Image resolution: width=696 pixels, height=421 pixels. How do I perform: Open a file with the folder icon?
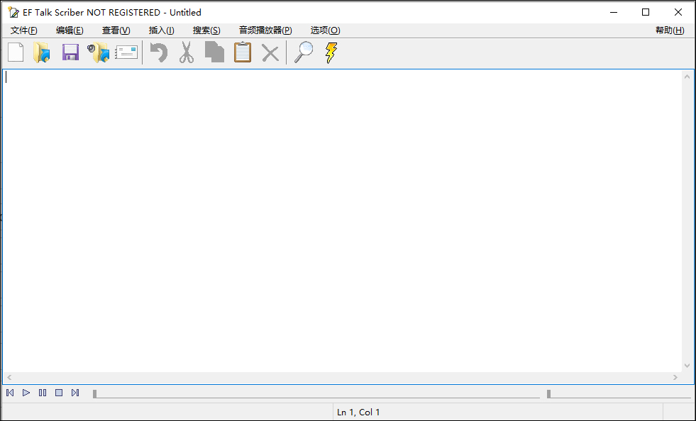pos(43,52)
